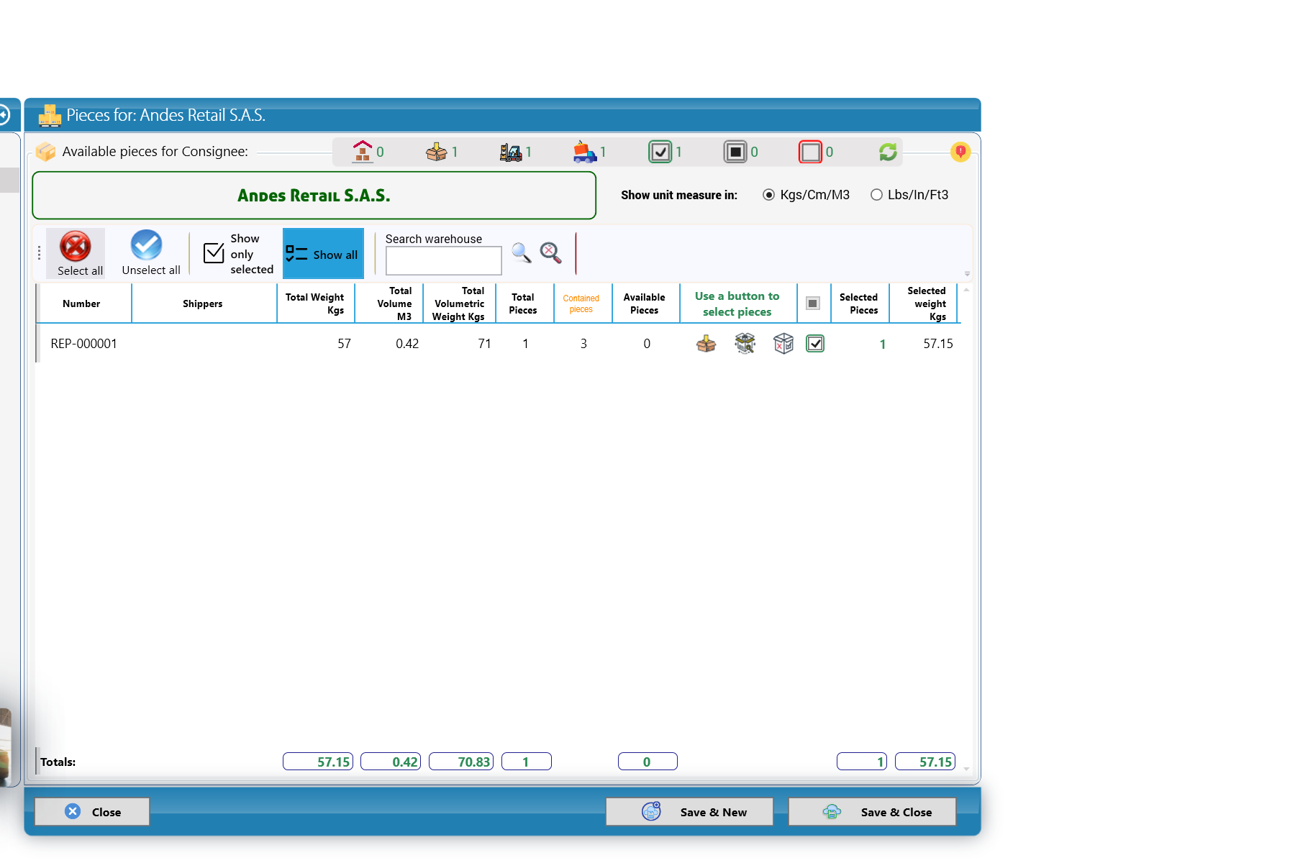
Task: Click the scroll-down arrow of the table scrollbar
Action: point(966,769)
